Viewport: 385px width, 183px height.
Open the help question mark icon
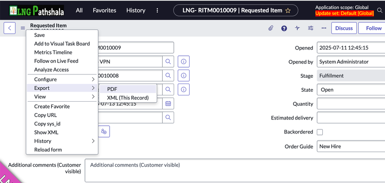(284, 28)
